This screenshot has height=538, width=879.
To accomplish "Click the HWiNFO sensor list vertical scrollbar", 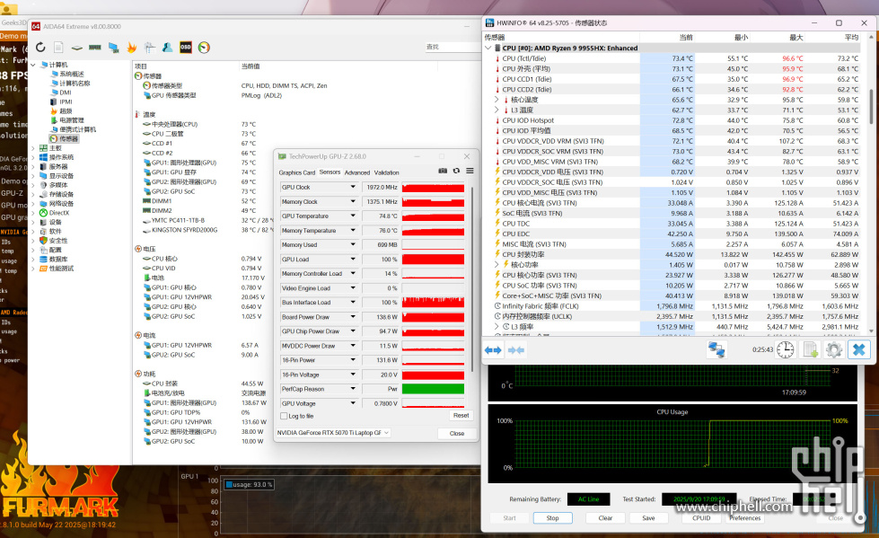I will click(x=871, y=107).
